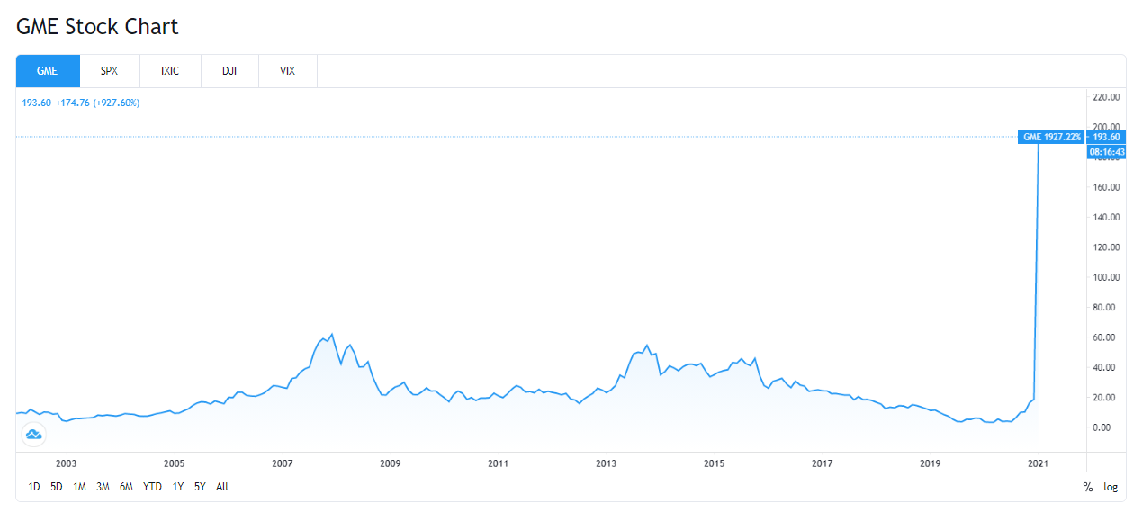This screenshot has height=512, width=1134.
Task: Click the 193.60 current price tag
Action: tap(1105, 138)
